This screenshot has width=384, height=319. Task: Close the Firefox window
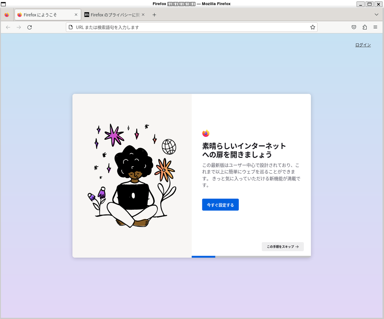378,4
